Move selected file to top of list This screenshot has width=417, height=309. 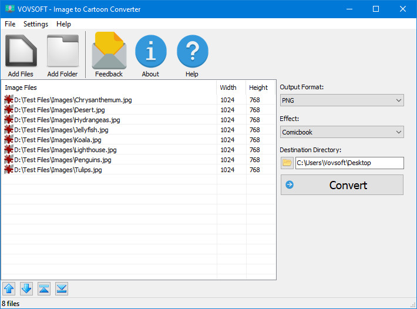(x=44, y=288)
